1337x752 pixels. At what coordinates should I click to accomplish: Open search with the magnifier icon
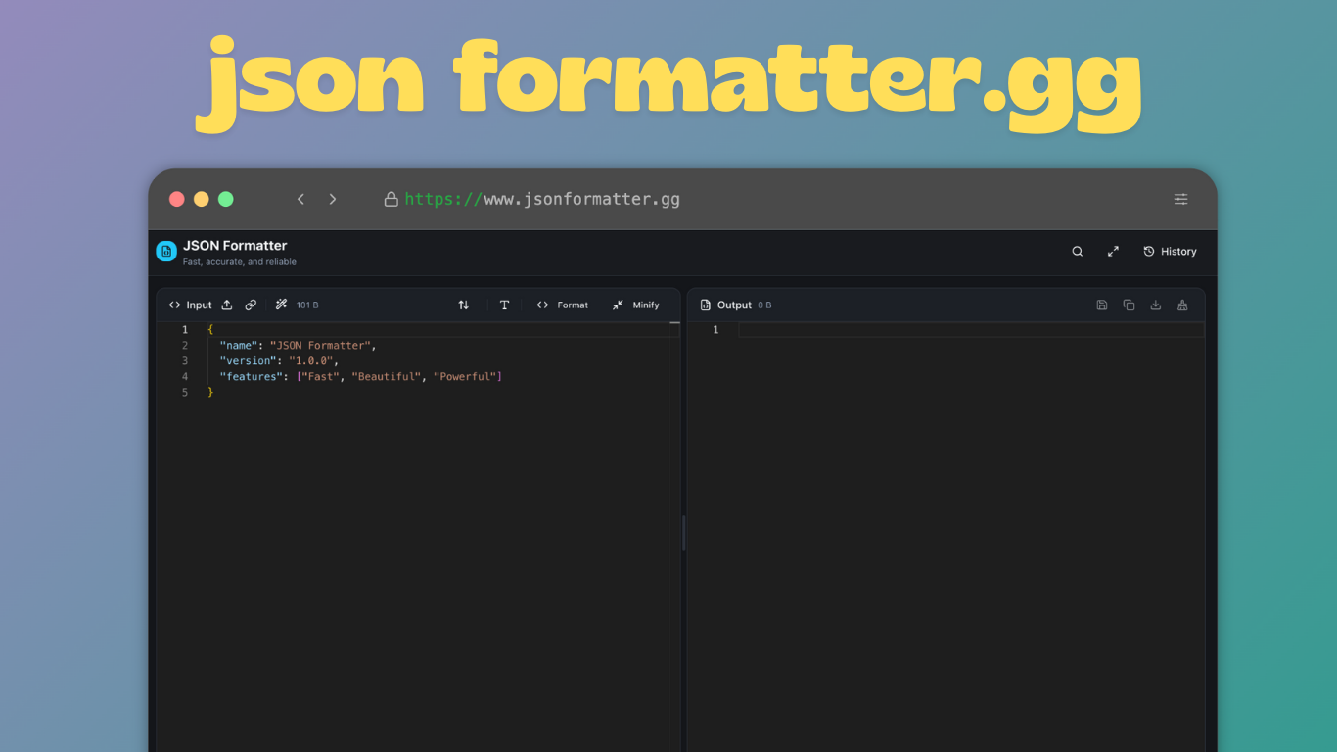click(x=1077, y=251)
